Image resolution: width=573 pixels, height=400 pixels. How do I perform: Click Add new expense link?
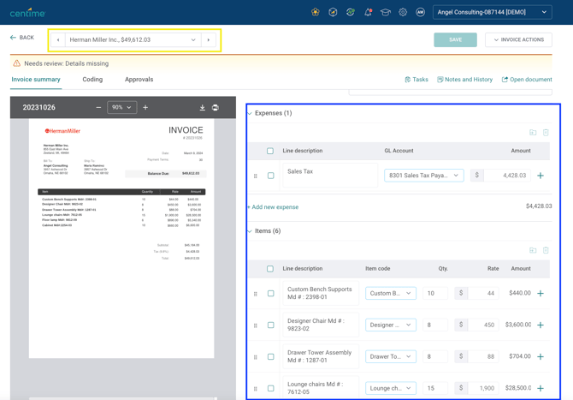[273, 207]
